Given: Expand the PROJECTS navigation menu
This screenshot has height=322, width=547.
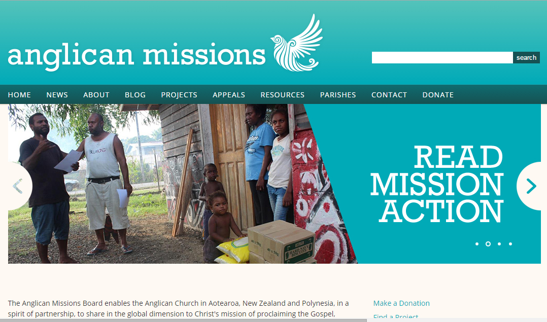Looking at the screenshot, I should click(x=179, y=95).
